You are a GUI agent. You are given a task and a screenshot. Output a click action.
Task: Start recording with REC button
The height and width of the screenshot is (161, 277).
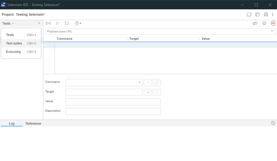(273, 23)
